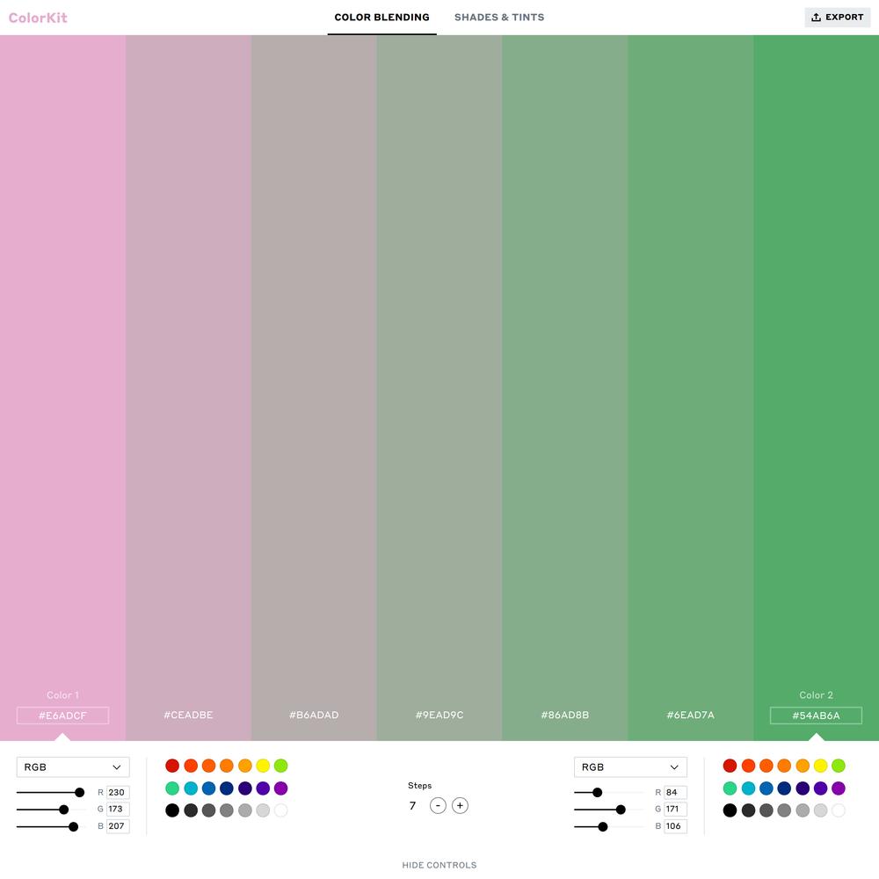Click the Export button
879x879 pixels.
pos(838,18)
